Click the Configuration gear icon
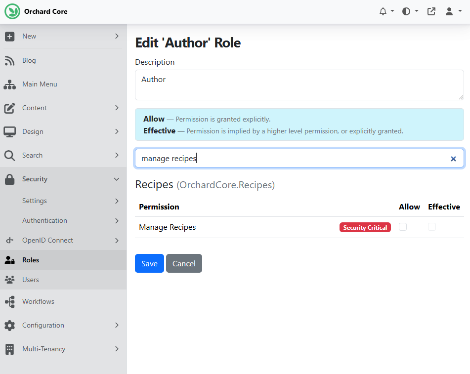 click(x=9, y=326)
